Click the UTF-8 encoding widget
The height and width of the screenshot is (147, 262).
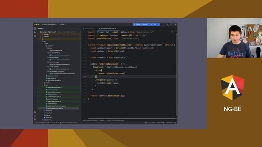tap(153, 123)
